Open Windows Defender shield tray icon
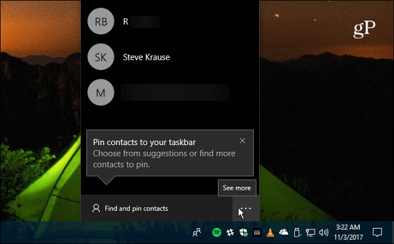394x244 pixels. click(x=244, y=232)
